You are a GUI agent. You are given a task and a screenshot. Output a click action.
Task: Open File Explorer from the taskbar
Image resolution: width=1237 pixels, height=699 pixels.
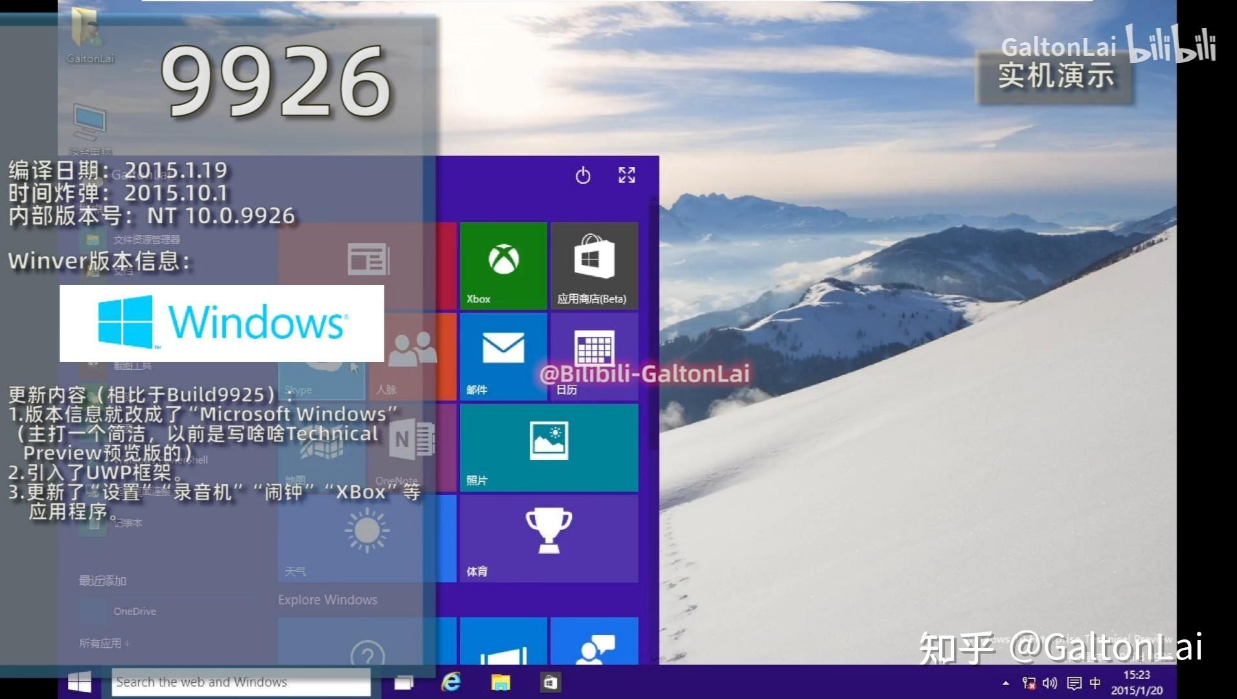[x=501, y=682]
